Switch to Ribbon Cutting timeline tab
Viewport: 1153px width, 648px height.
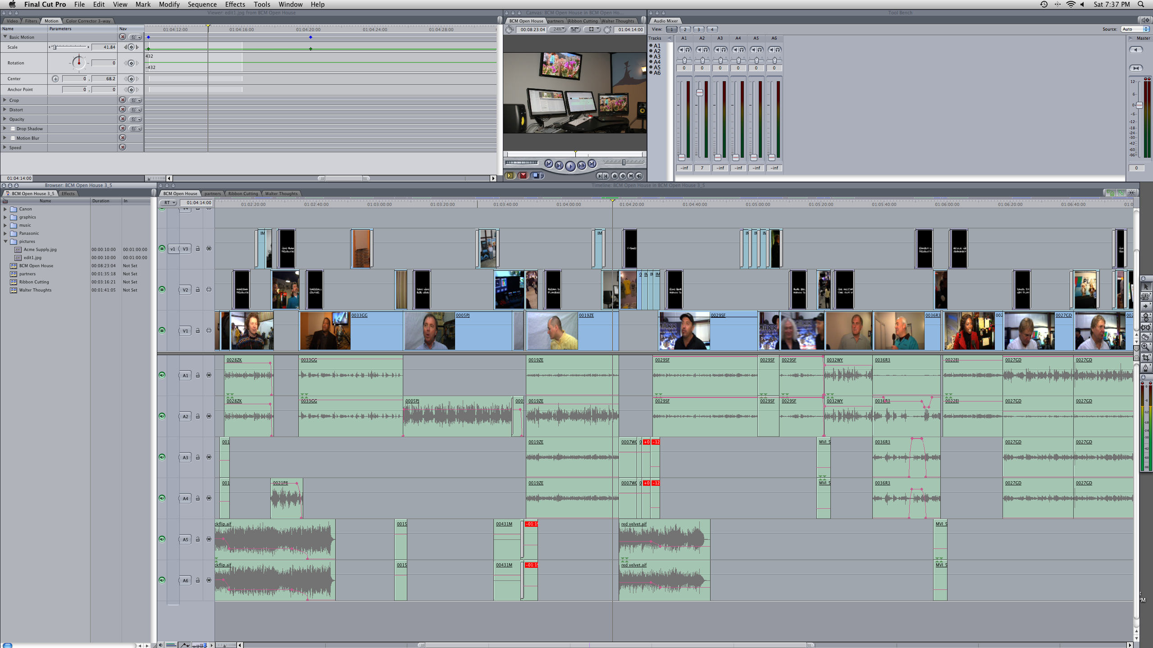click(243, 194)
